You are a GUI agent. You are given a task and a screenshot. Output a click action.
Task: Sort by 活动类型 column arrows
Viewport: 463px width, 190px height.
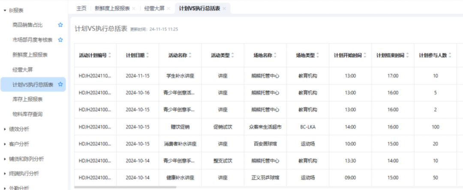click(x=233, y=55)
